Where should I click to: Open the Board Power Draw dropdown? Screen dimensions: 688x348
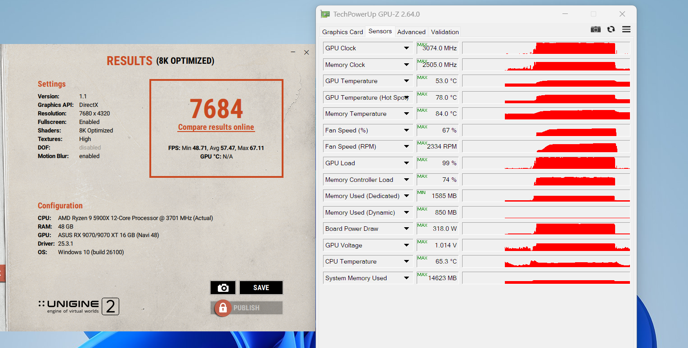point(406,229)
